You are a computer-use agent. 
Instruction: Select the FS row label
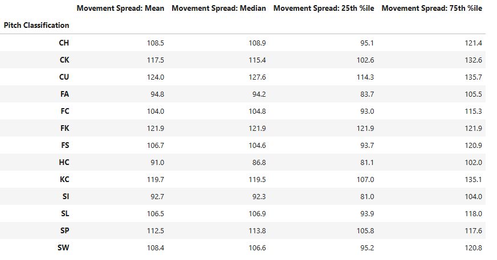(64, 145)
